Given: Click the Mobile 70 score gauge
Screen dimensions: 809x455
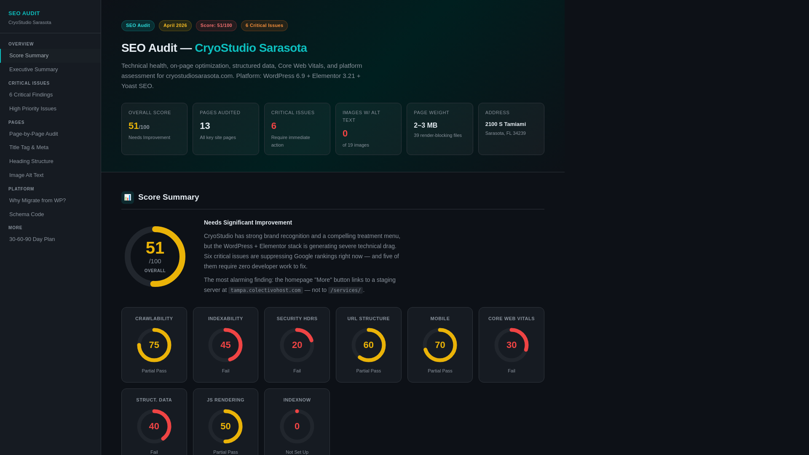Looking at the screenshot, I should click(x=440, y=345).
